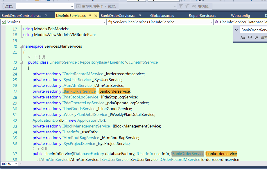Image resolution: width=267 pixels, height=169 pixels.
Task: Close the LineInfoService.cs tab
Action: 96,16
